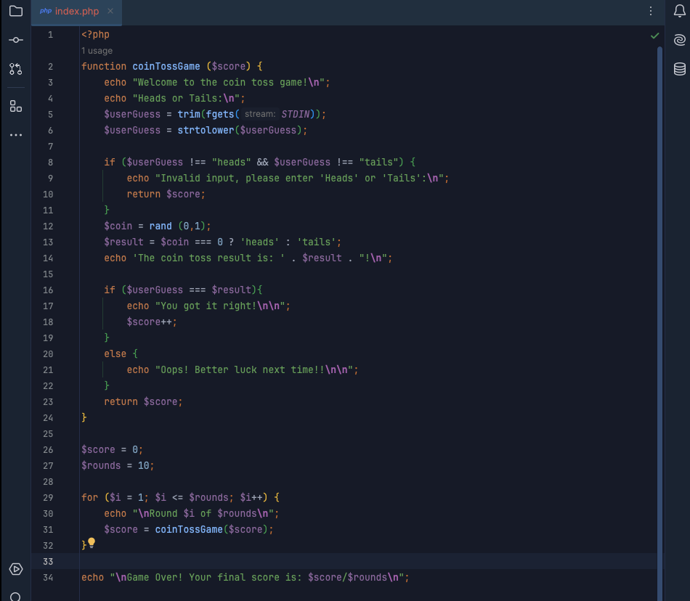This screenshot has height=601, width=690.
Task: Open the editor tab options menu
Action: tap(650, 11)
